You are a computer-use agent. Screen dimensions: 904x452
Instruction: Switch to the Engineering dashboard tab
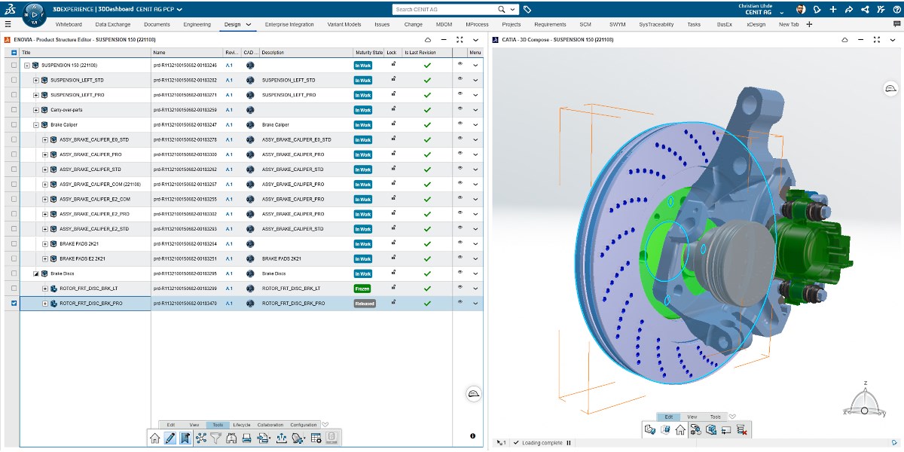pyautogui.click(x=197, y=24)
